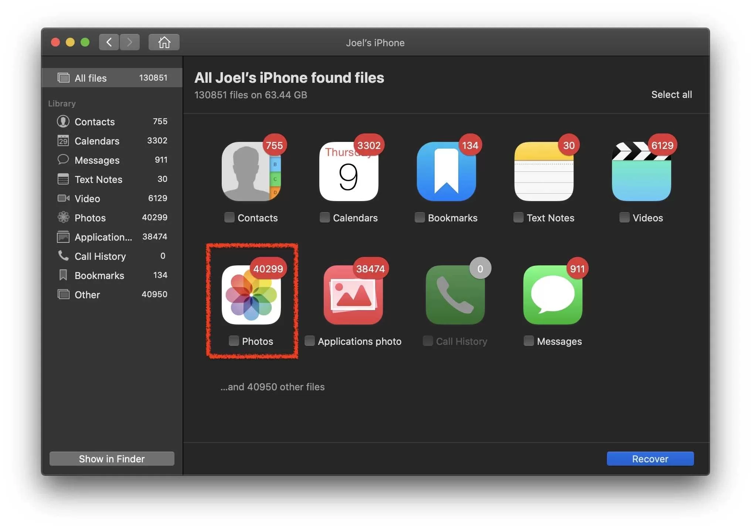The image size is (751, 530).
Task: Select Other in the Library sidebar
Action: click(112, 295)
